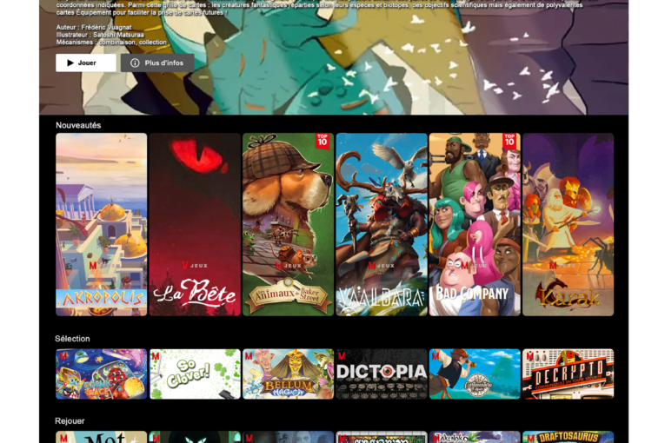Click TOP 10 badge on Baker Street poster
The width and height of the screenshot is (665, 443).
point(323,141)
